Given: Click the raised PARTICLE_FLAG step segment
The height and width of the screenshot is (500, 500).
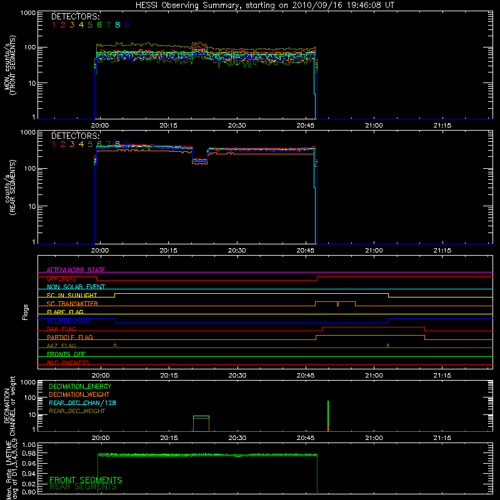Looking at the screenshot, I should point(370,336).
